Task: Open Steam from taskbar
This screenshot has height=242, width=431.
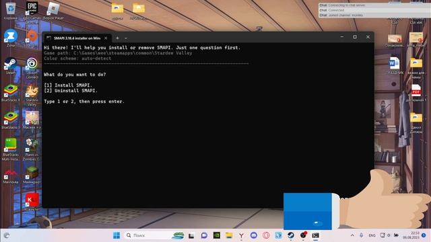Action: click(290, 235)
